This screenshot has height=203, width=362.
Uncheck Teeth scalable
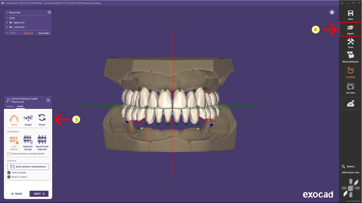9,173
